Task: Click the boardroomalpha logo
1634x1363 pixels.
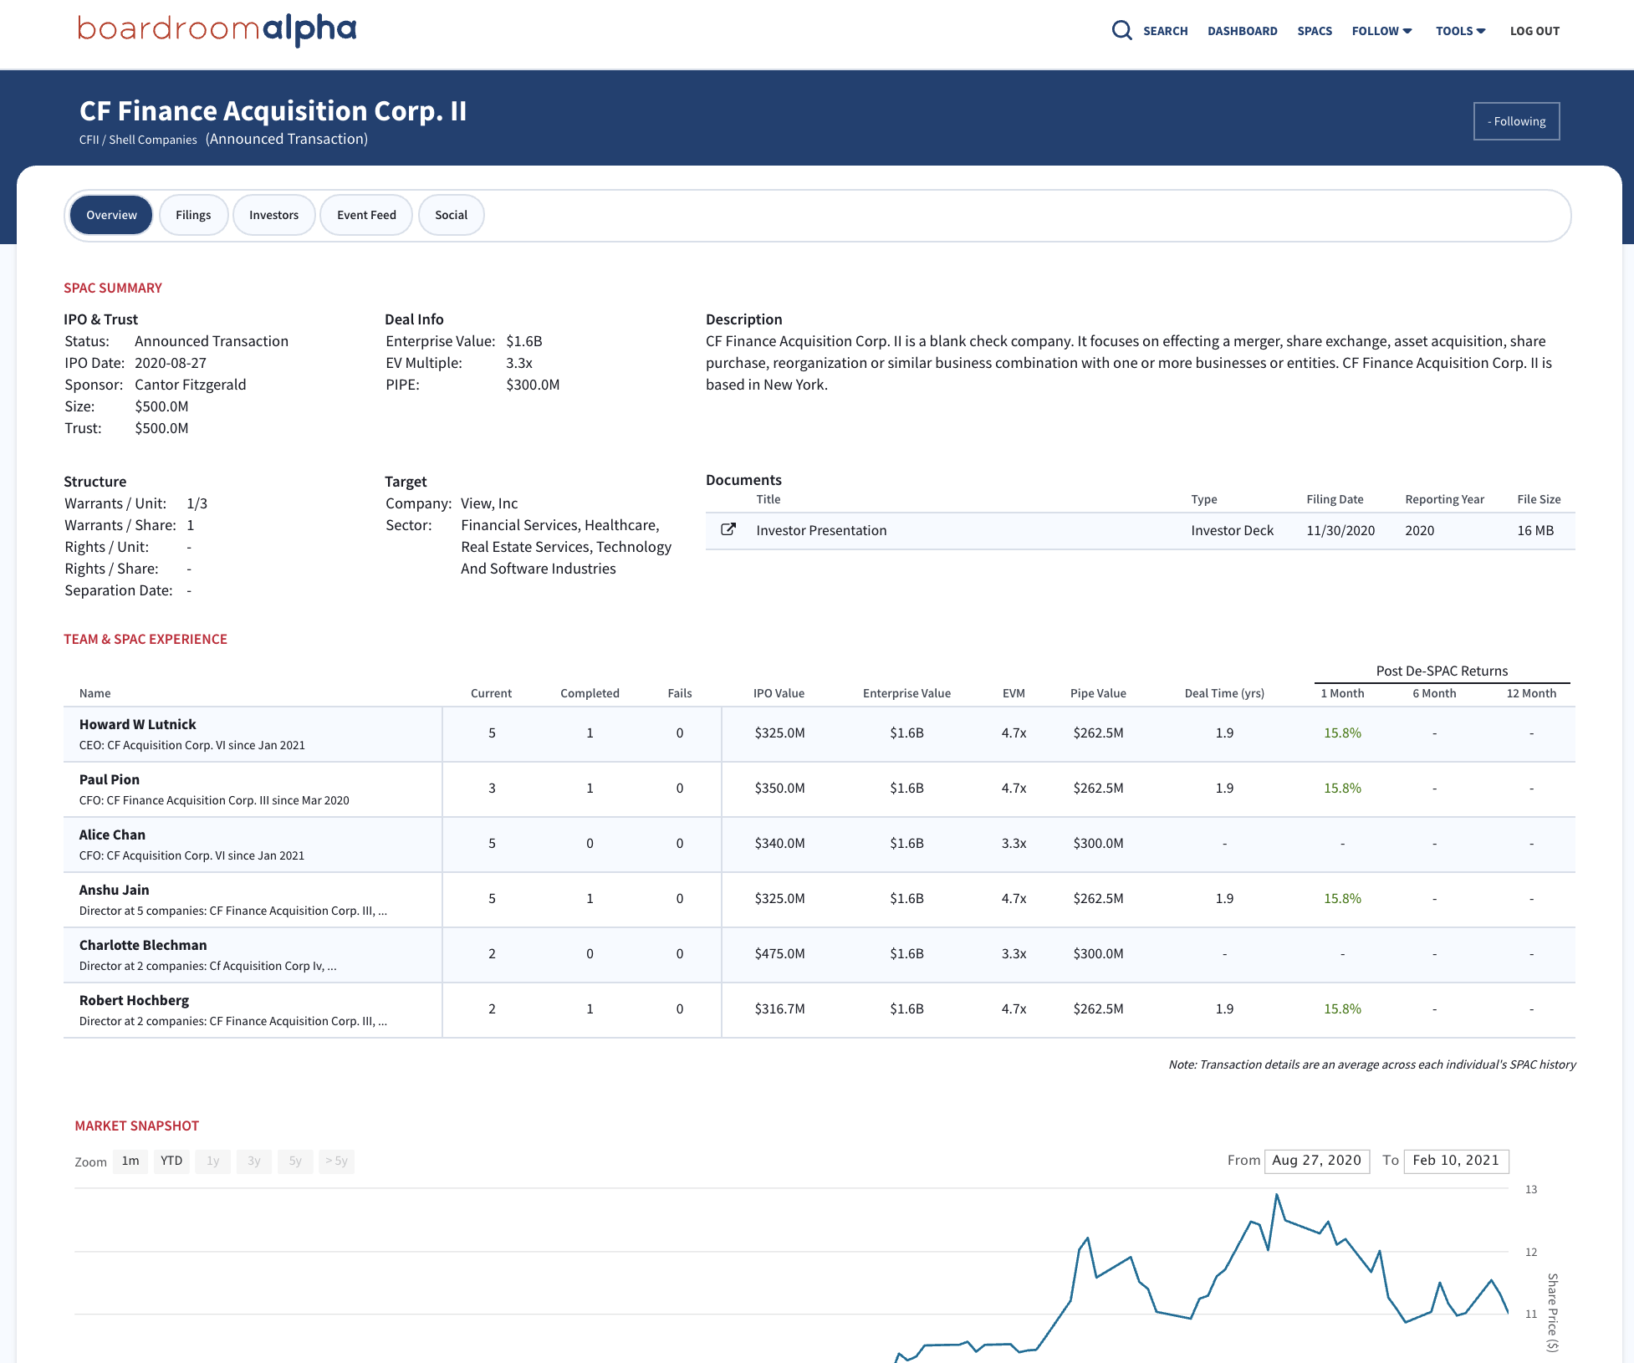Action: [217, 29]
